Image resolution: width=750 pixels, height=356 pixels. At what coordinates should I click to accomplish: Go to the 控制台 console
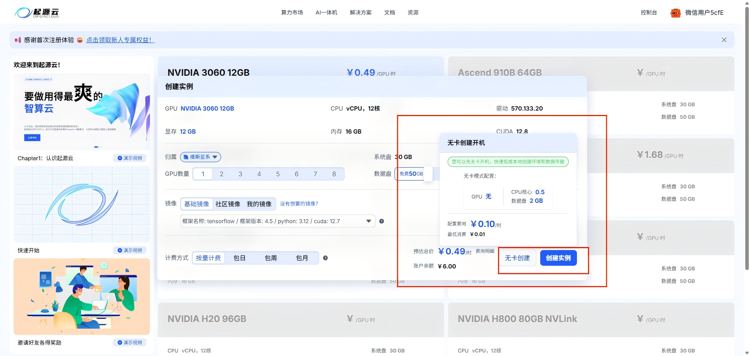[648, 13]
